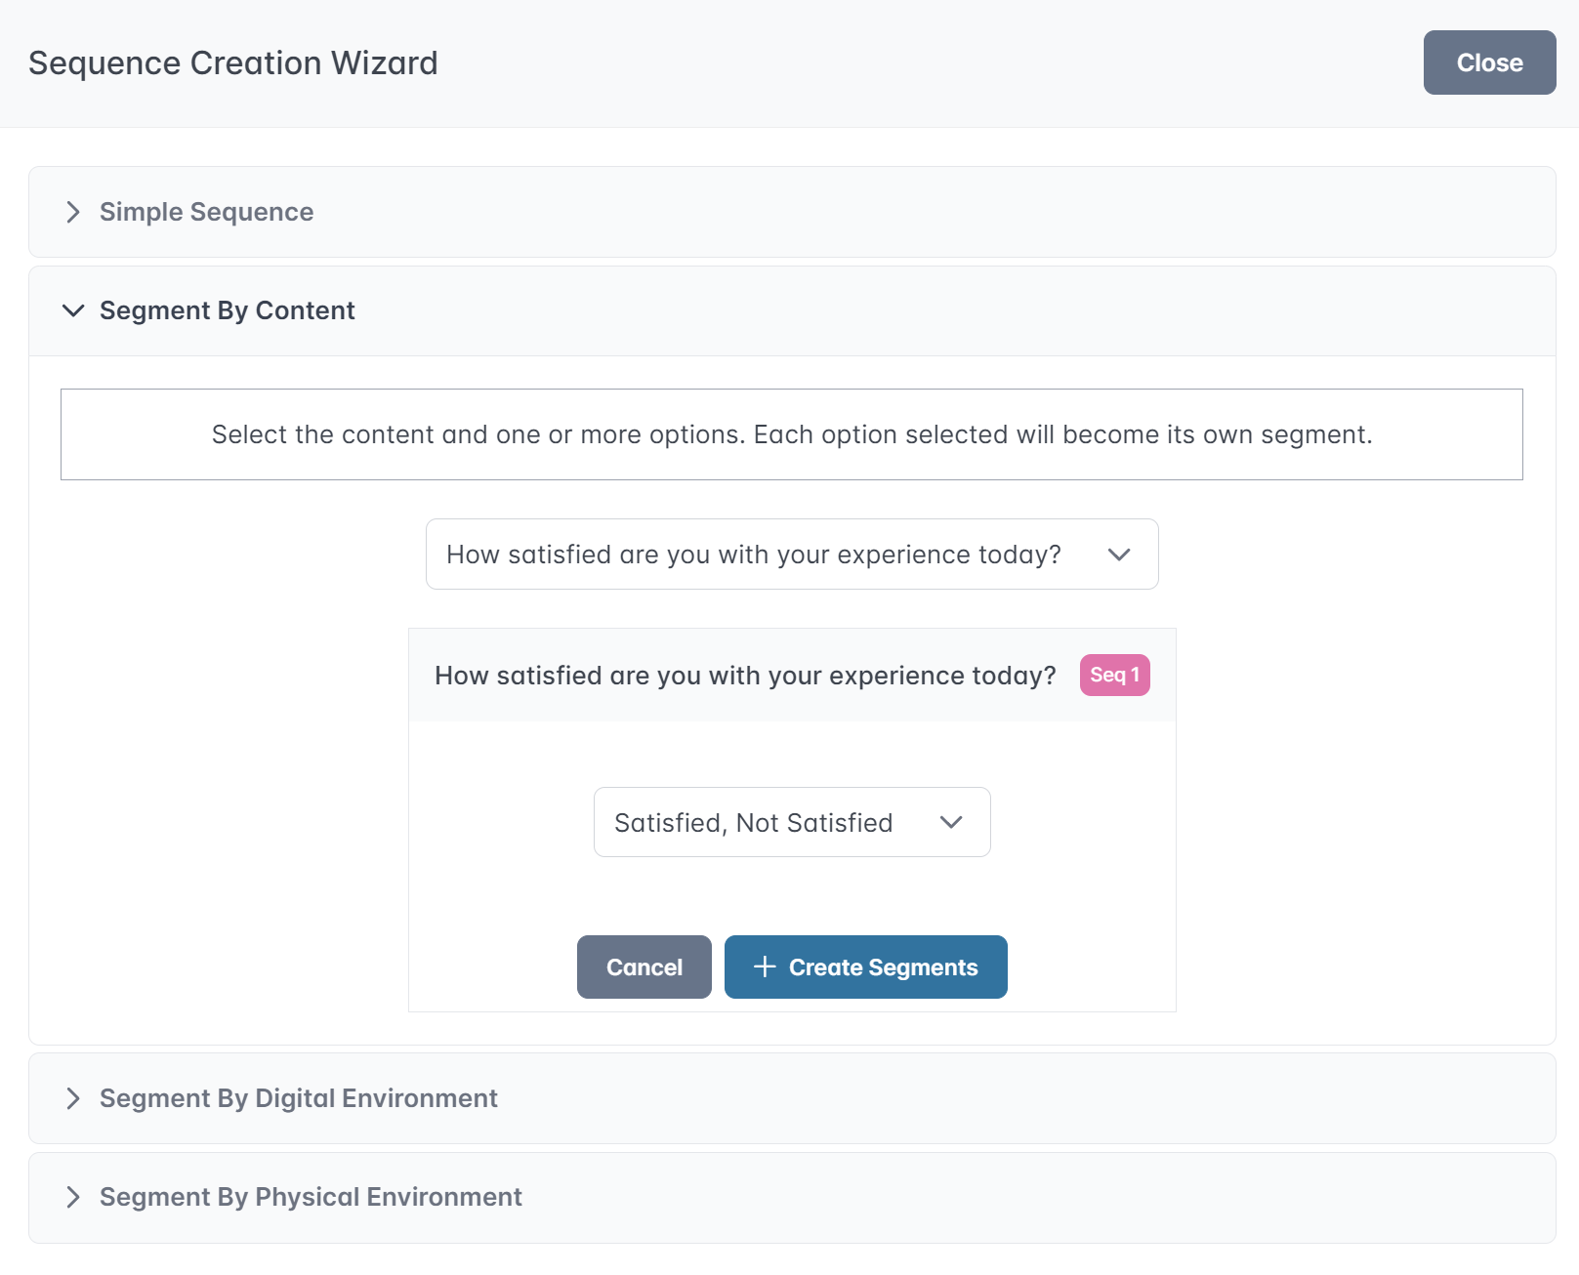This screenshot has height=1275, width=1579.
Task: Click the question heading beside the Seq 1 badge
Action: [745, 676]
